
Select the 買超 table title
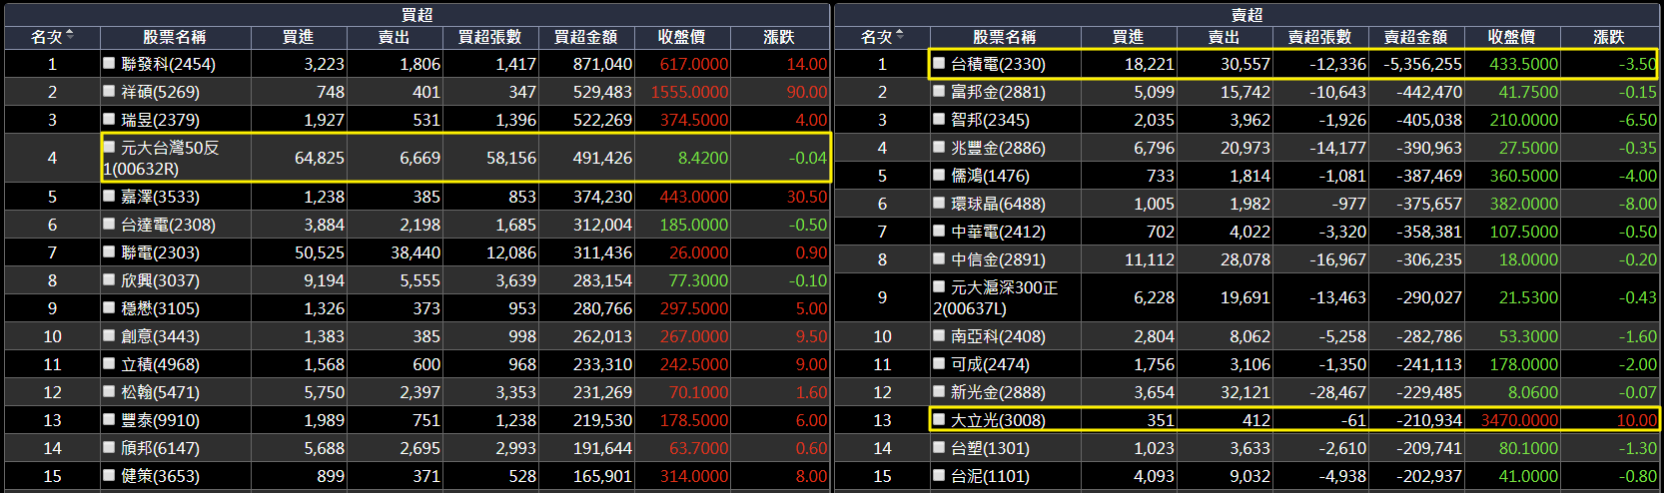pos(416,14)
